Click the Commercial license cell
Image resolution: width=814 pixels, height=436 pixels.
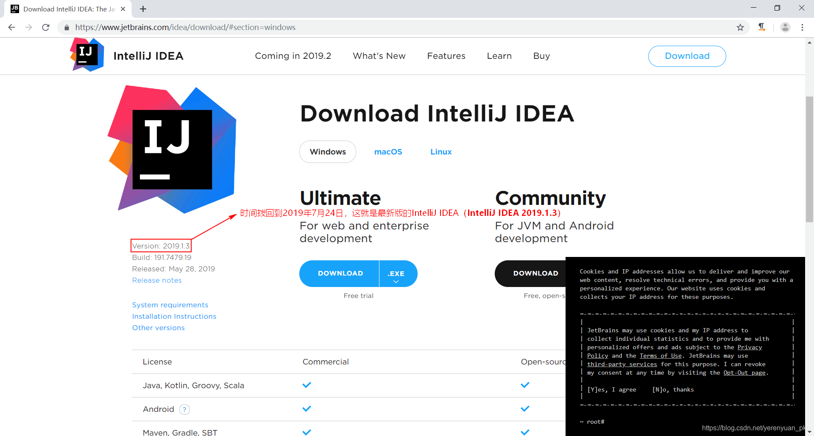click(326, 362)
